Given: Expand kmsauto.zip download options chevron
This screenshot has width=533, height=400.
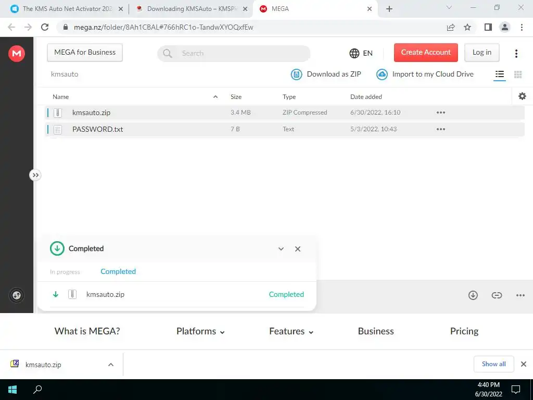Looking at the screenshot, I should click(x=110, y=365).
